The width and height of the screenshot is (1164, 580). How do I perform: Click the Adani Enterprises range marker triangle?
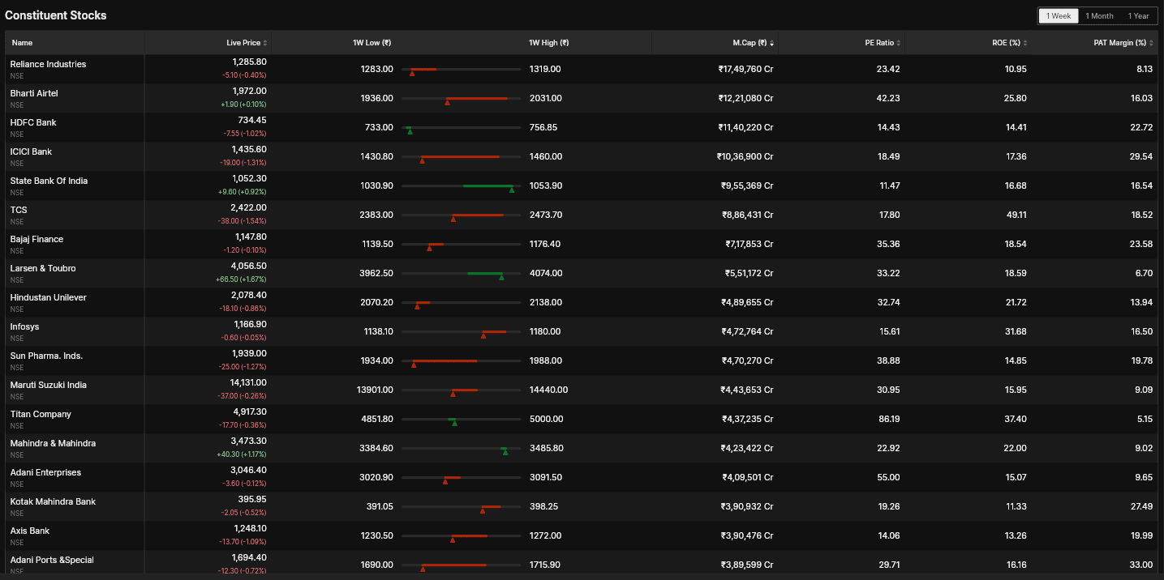[445, 481]
